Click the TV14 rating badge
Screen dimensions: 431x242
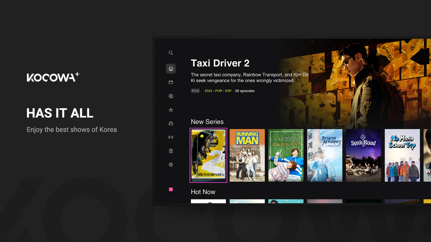pos(195,91)
